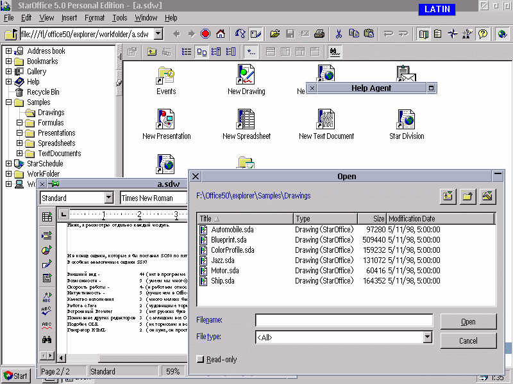
Task: Open the File type dropdown
Action: (x=427, y=337)
